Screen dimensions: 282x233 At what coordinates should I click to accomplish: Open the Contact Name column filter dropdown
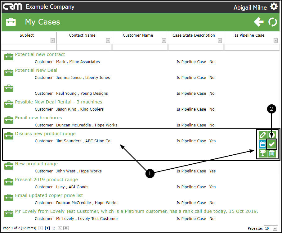[x=108, y=40]
